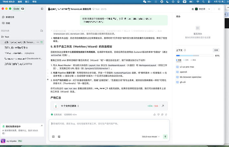Click the 压缩 compress context button
Screen dimensions: 229x147
[216, 50]
